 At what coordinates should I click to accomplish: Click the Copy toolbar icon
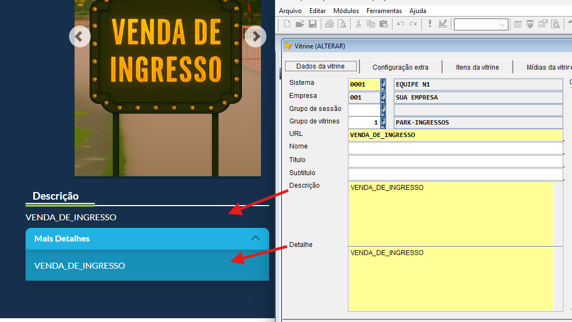tap(371, 24)
